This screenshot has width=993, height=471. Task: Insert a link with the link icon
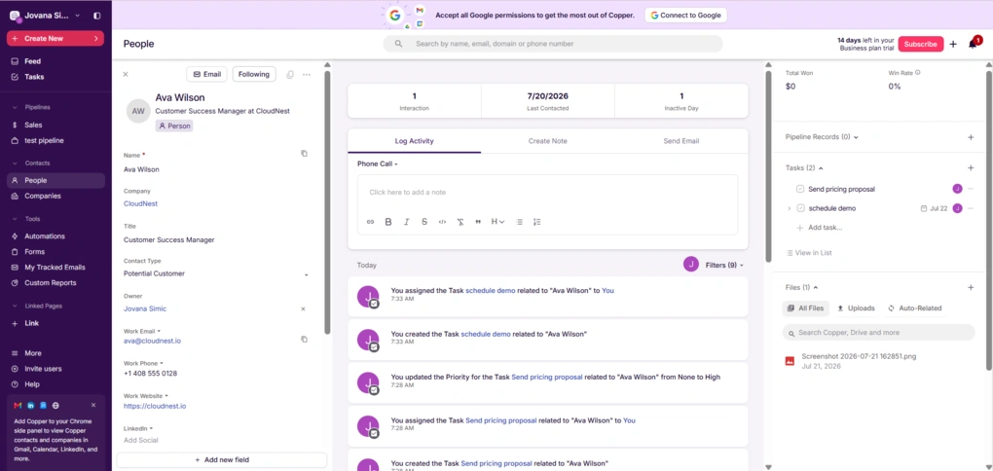coord(371,222)
